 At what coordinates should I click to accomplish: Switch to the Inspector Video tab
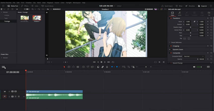click(172, 14)
